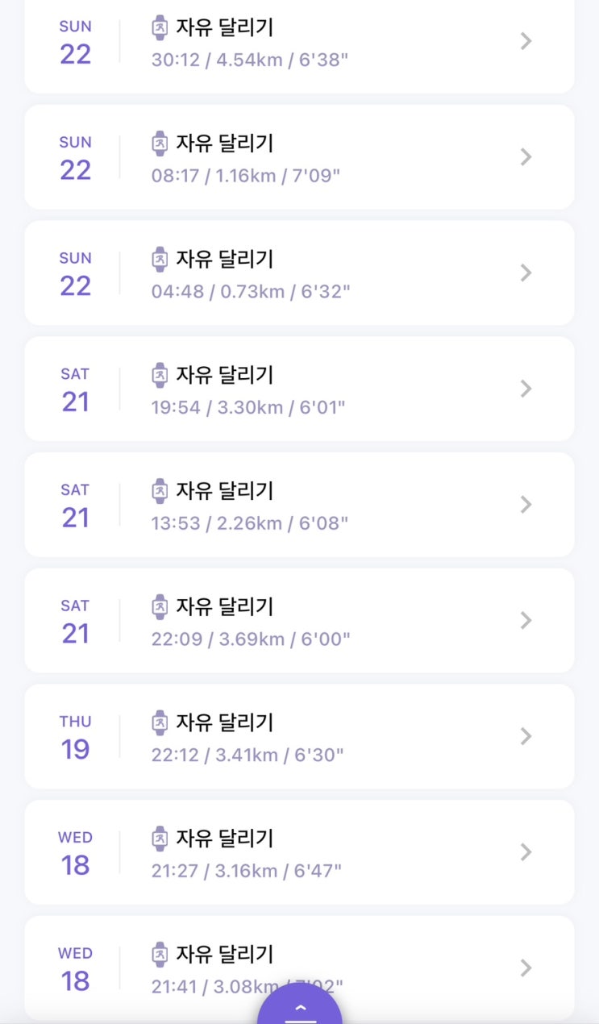Open chevron for the 4.54km run
This screenshot has height=1024, width=599.
coord(526,41)
